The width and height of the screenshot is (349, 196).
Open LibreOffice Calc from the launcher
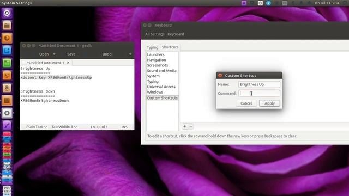pyautogui.click(x=7, y=63)
